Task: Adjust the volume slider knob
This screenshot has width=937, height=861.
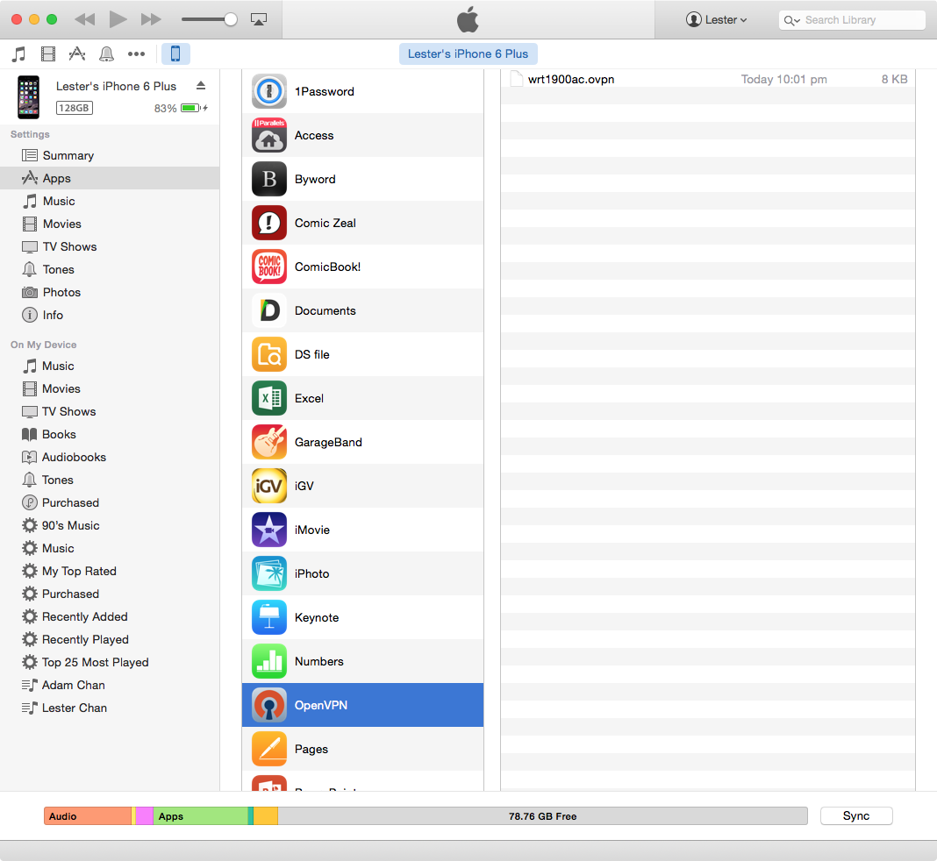Action: 231,19
